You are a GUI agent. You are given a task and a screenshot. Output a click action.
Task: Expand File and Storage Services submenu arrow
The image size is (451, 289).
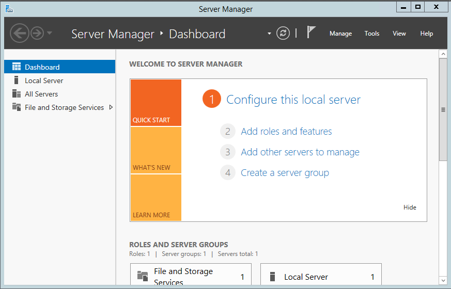coord(111,107)
